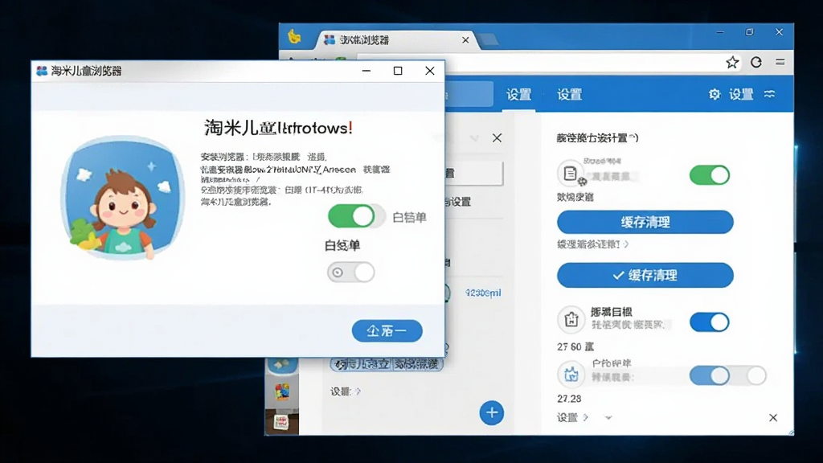This screenshot has width=823, height=463.
Task: Click the dialog's large heading text
Action: click(278, 128)
